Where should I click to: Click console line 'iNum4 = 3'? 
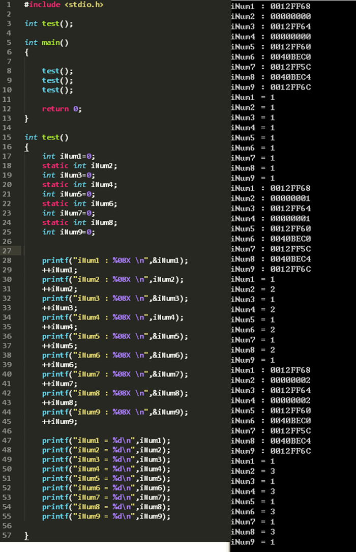tap(253, 492)
